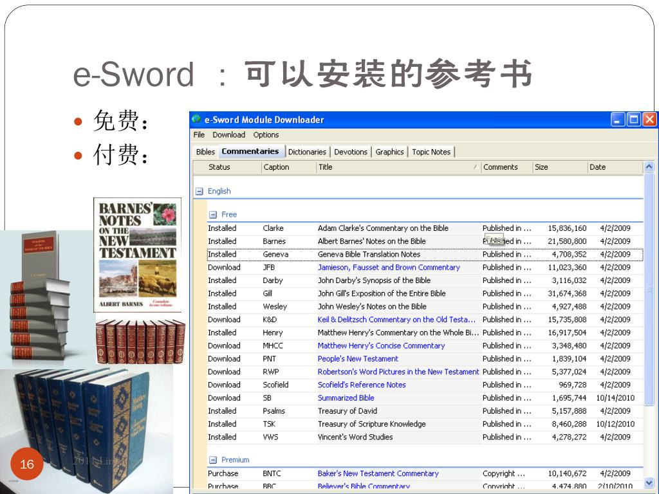Switch to the Topic Notes tab

[x=431, y=152]
